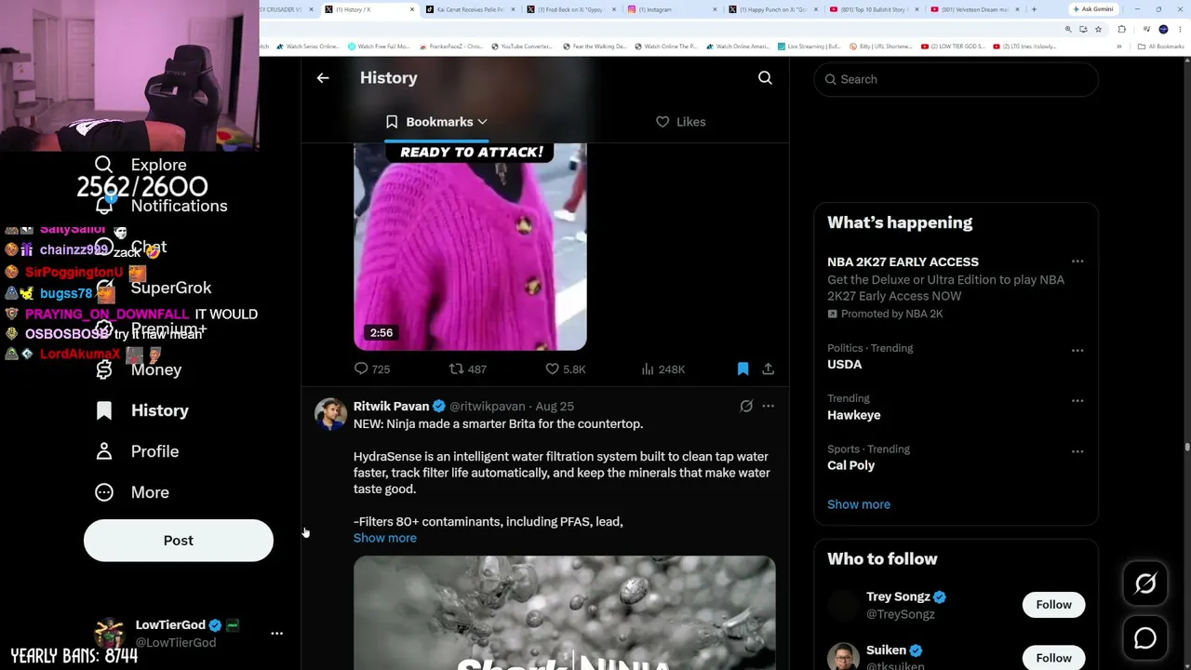Open the All Bookmarks folder

(x=1160, y=47)
